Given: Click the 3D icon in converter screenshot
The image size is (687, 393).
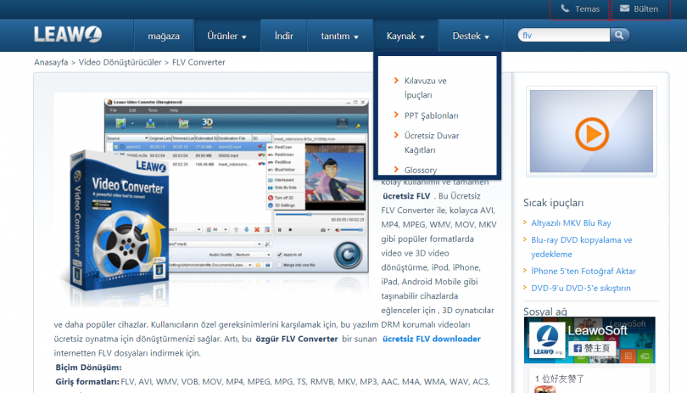Looking at the screenshot, I should click(207, 123).
